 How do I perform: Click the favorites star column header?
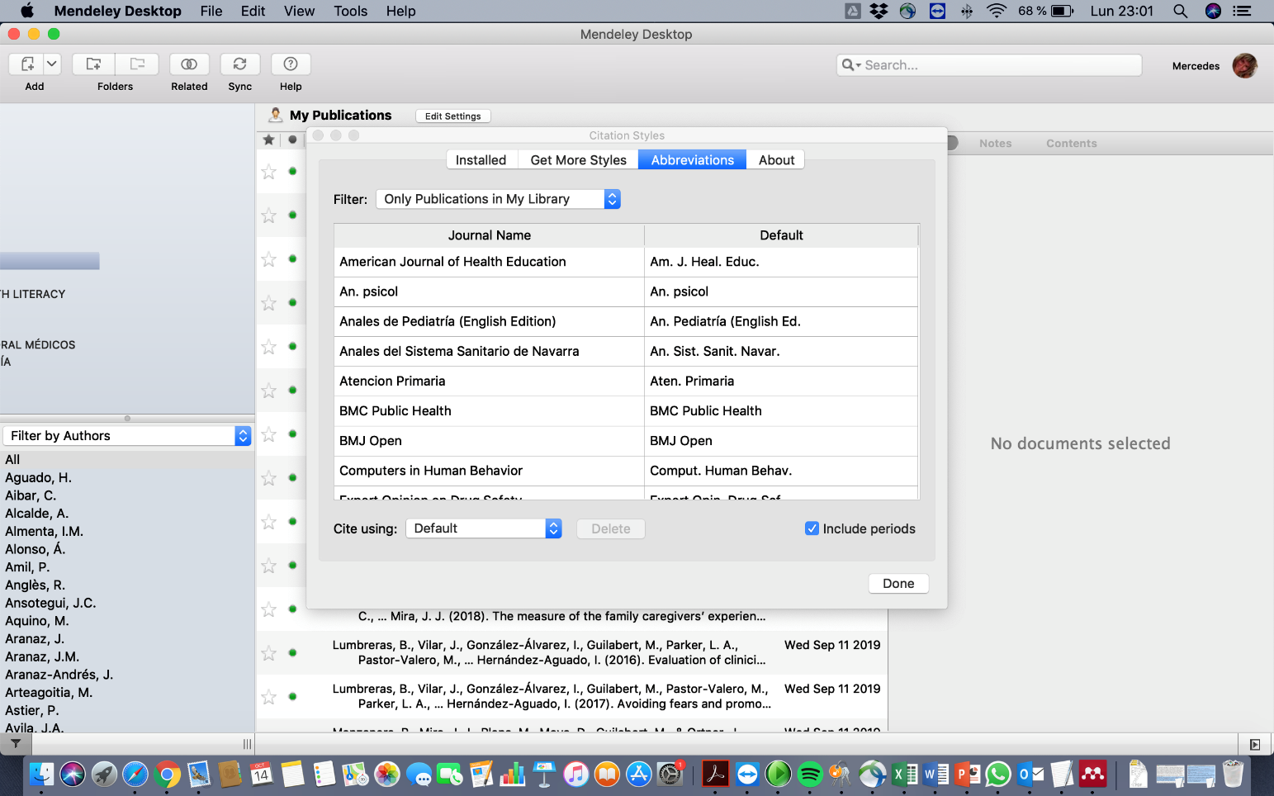pos(269,140)
